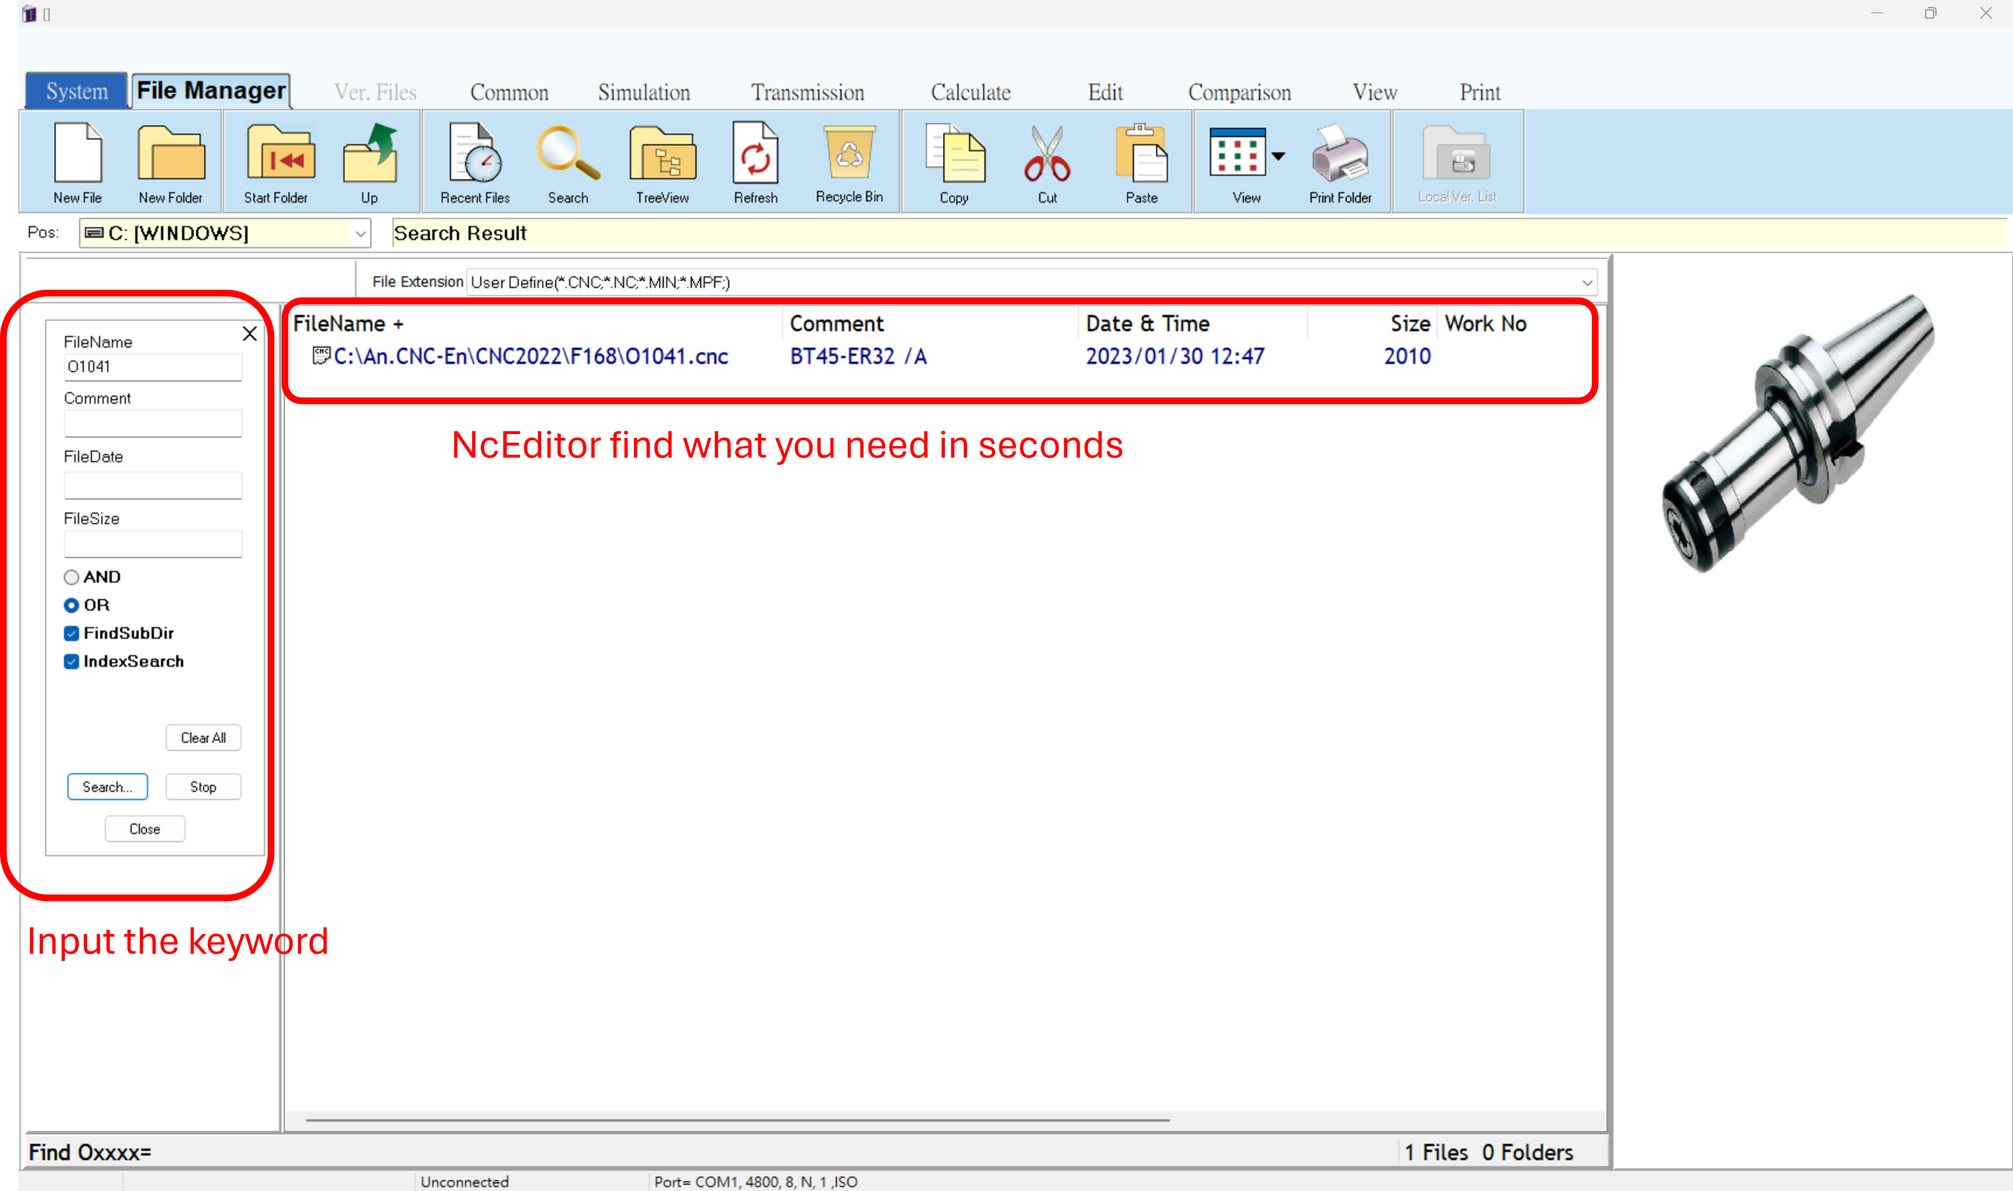The image size is (2013, 1191).
Task: Click the Search... button in panel
Action: 107,786
